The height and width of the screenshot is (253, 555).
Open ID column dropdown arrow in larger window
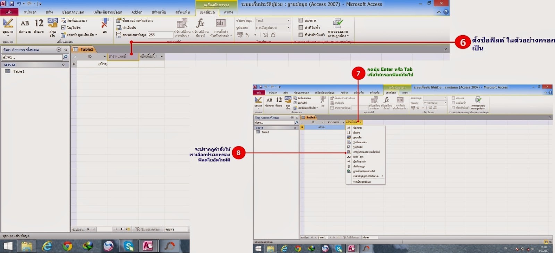click(105, 56)
